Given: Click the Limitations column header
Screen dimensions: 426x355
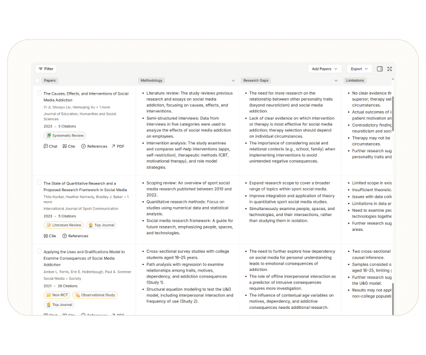Looking at the screenshot, I should tap(355, 80).
